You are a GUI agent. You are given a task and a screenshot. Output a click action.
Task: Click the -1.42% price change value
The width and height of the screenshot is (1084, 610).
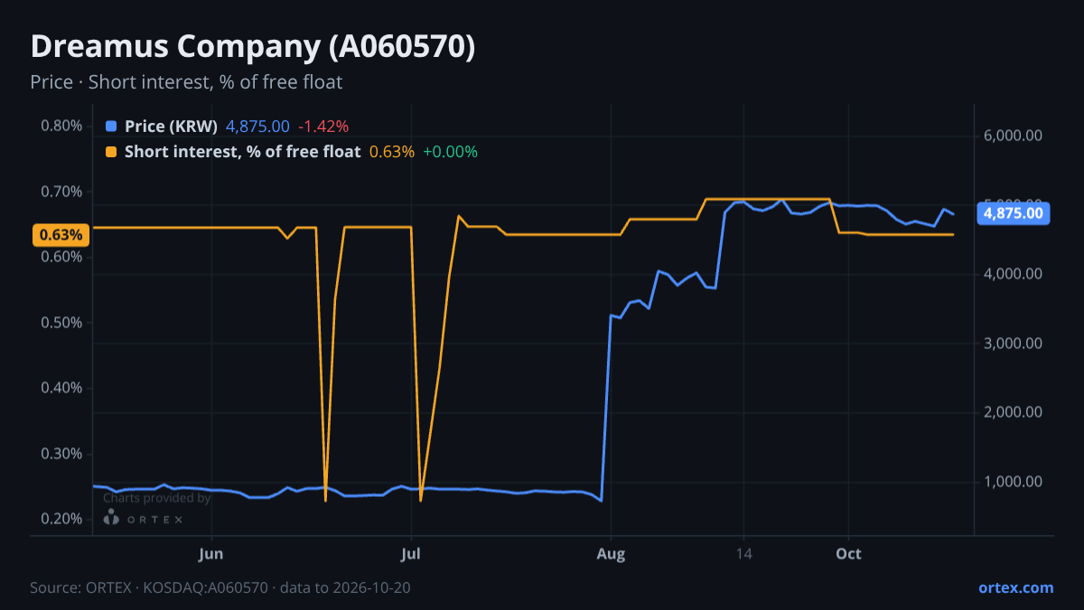point(323,126)
